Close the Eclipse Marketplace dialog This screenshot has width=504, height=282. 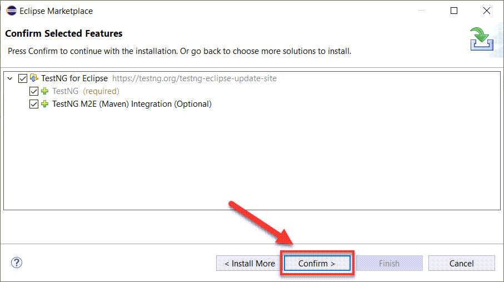(x=487, y=11)
